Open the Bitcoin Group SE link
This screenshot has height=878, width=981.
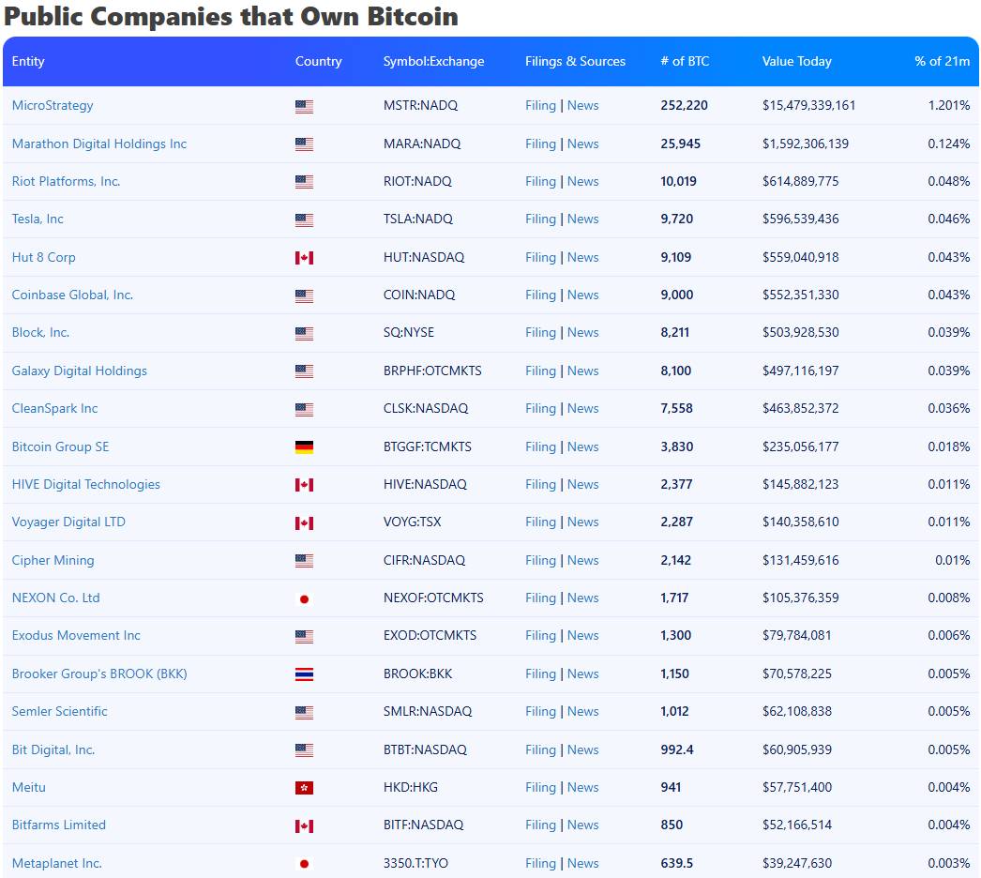[60, 447]
